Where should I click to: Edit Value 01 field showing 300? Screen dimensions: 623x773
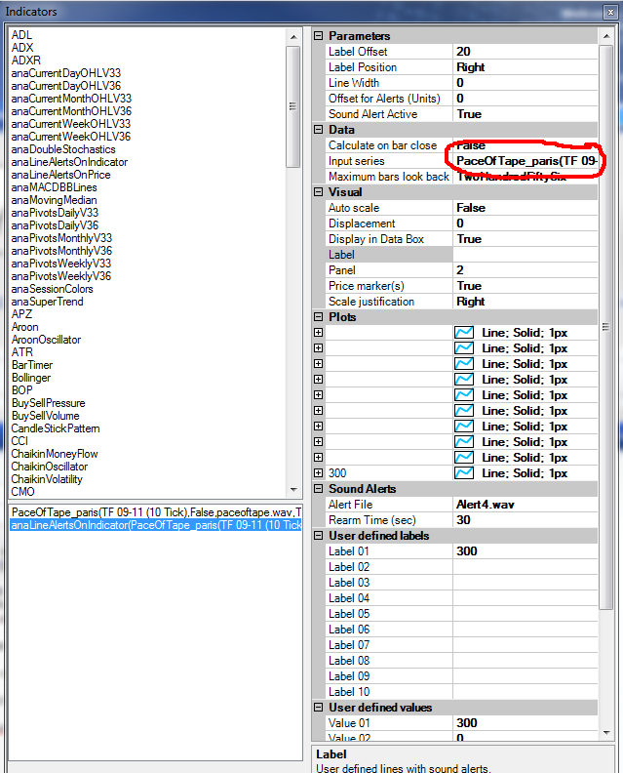[525, 723]
